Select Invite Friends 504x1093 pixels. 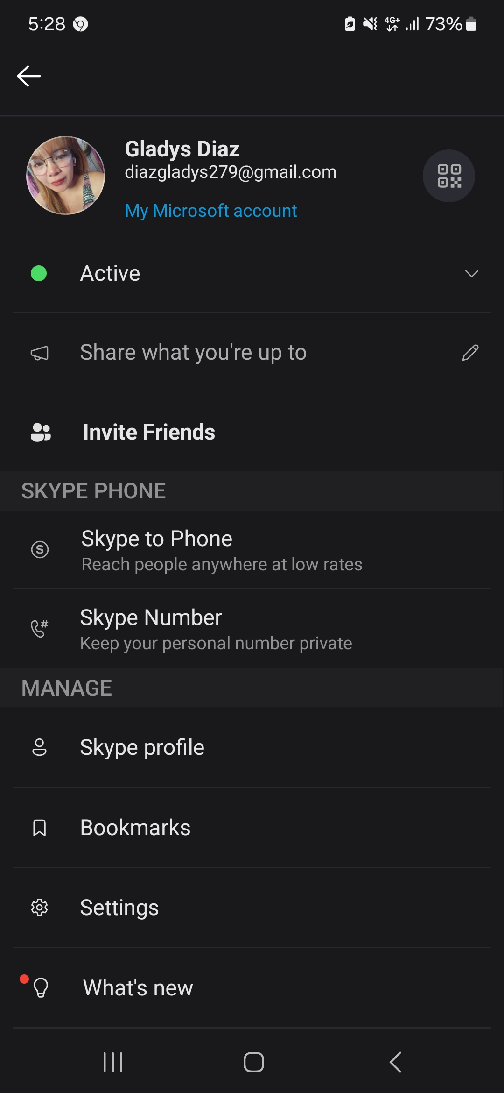tap(252, 432)
